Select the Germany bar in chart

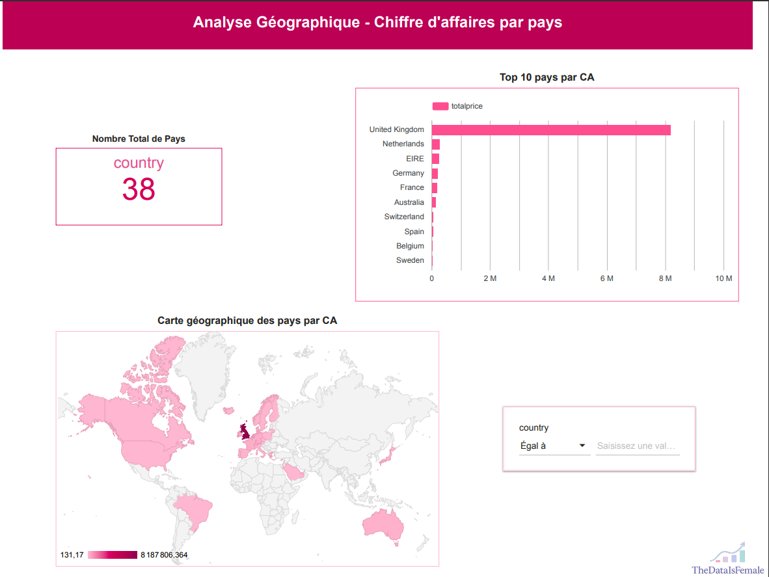(435, 174)
